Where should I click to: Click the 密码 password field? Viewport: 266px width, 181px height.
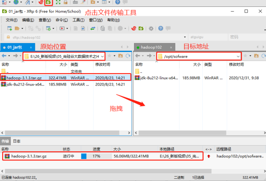pos(247,37)
